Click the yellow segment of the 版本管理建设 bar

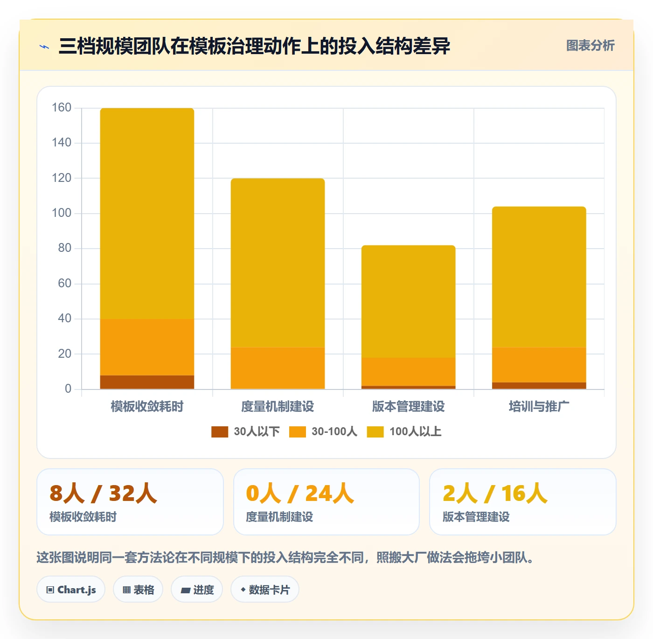[x=408, y=301]
